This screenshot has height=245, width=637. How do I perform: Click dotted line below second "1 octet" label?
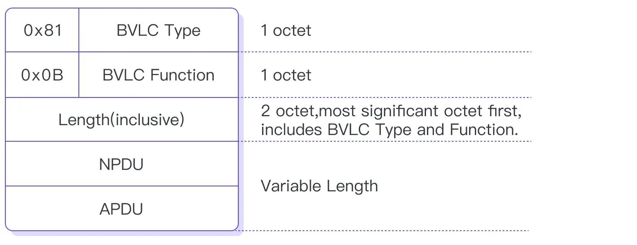click(385, 97)
